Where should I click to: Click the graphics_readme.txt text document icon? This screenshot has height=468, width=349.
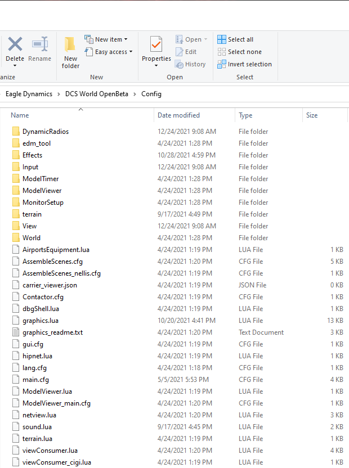[16, 332]
